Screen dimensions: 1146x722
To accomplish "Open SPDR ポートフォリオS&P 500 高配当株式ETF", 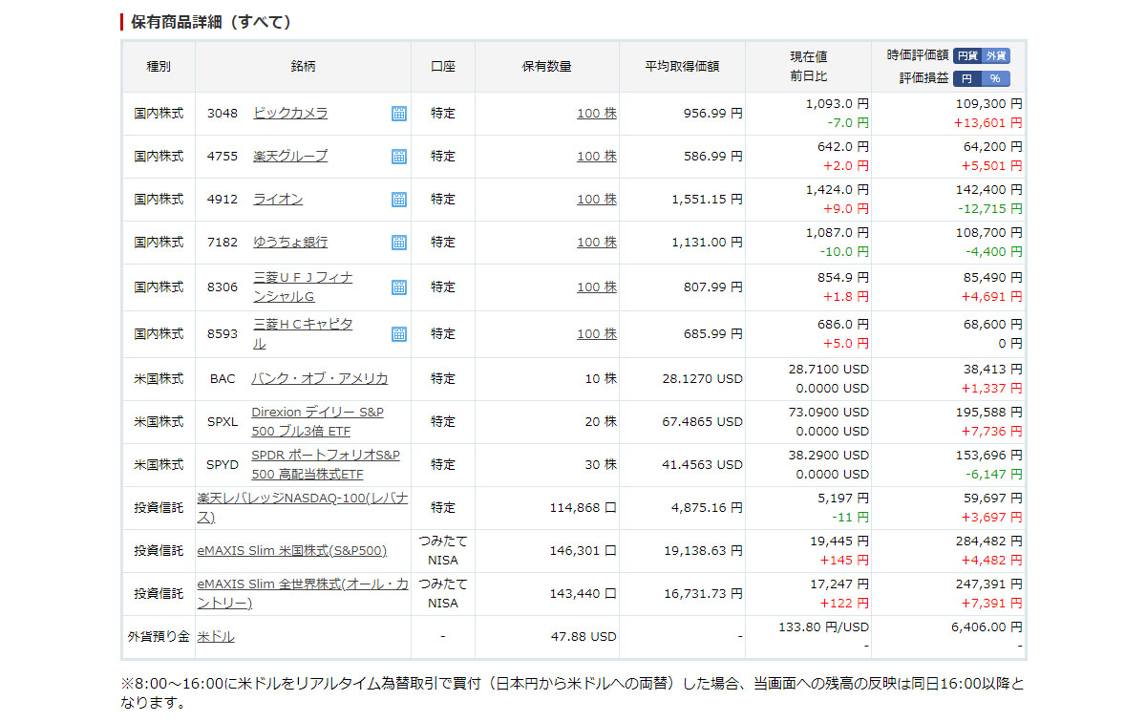I will (326, 464).
